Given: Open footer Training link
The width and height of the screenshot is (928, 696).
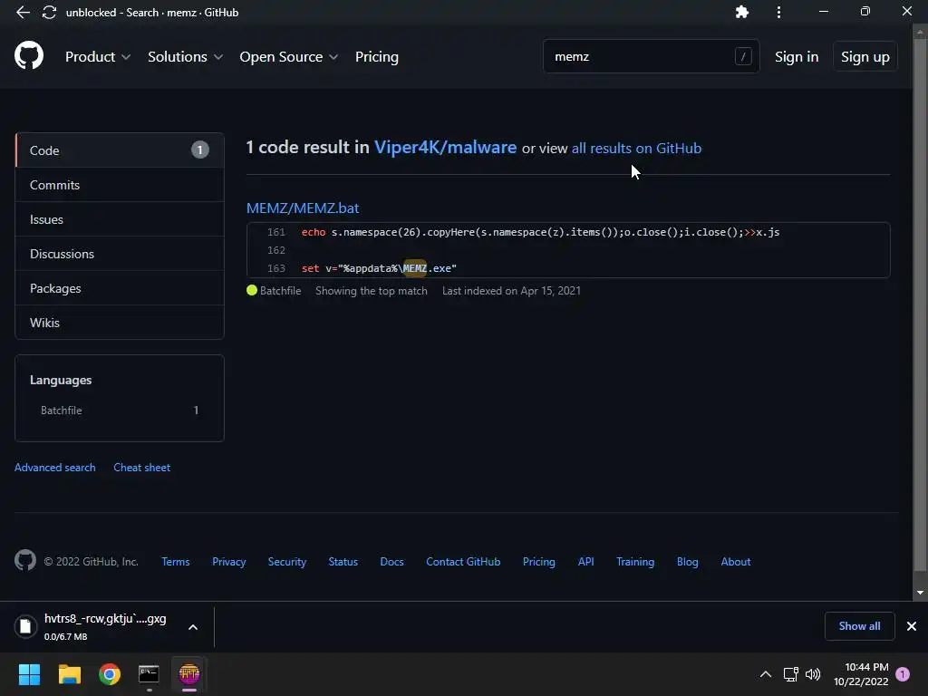Looking at the screenshot, I should [x=635, y=561].
